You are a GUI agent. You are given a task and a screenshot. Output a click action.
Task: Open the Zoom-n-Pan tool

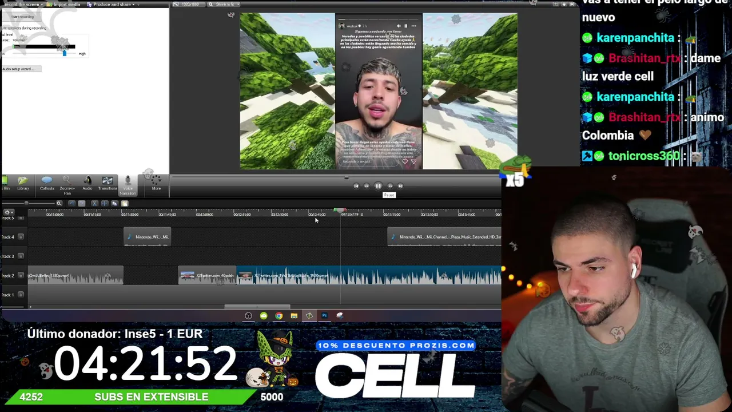[x=67, y=185]
